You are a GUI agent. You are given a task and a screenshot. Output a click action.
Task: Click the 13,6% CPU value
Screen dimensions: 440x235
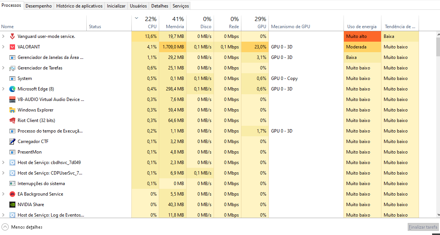pos(145,36)
